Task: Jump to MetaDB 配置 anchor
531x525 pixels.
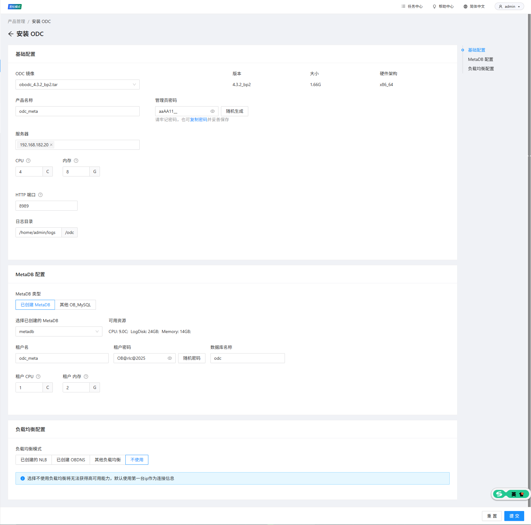Action: click(480, 59)
